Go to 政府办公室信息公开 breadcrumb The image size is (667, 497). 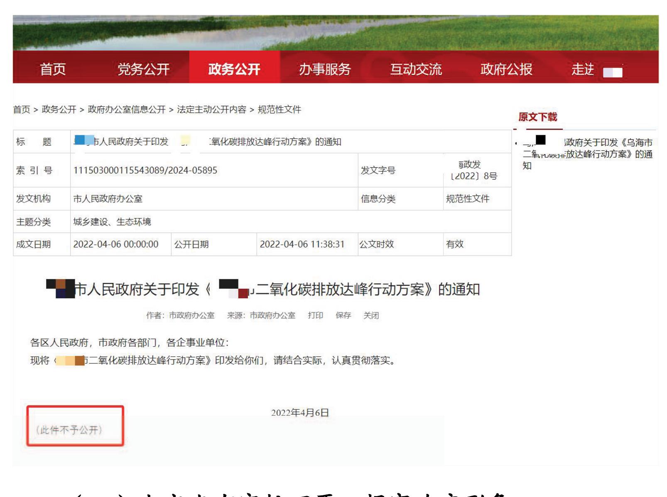click(127, 110)
